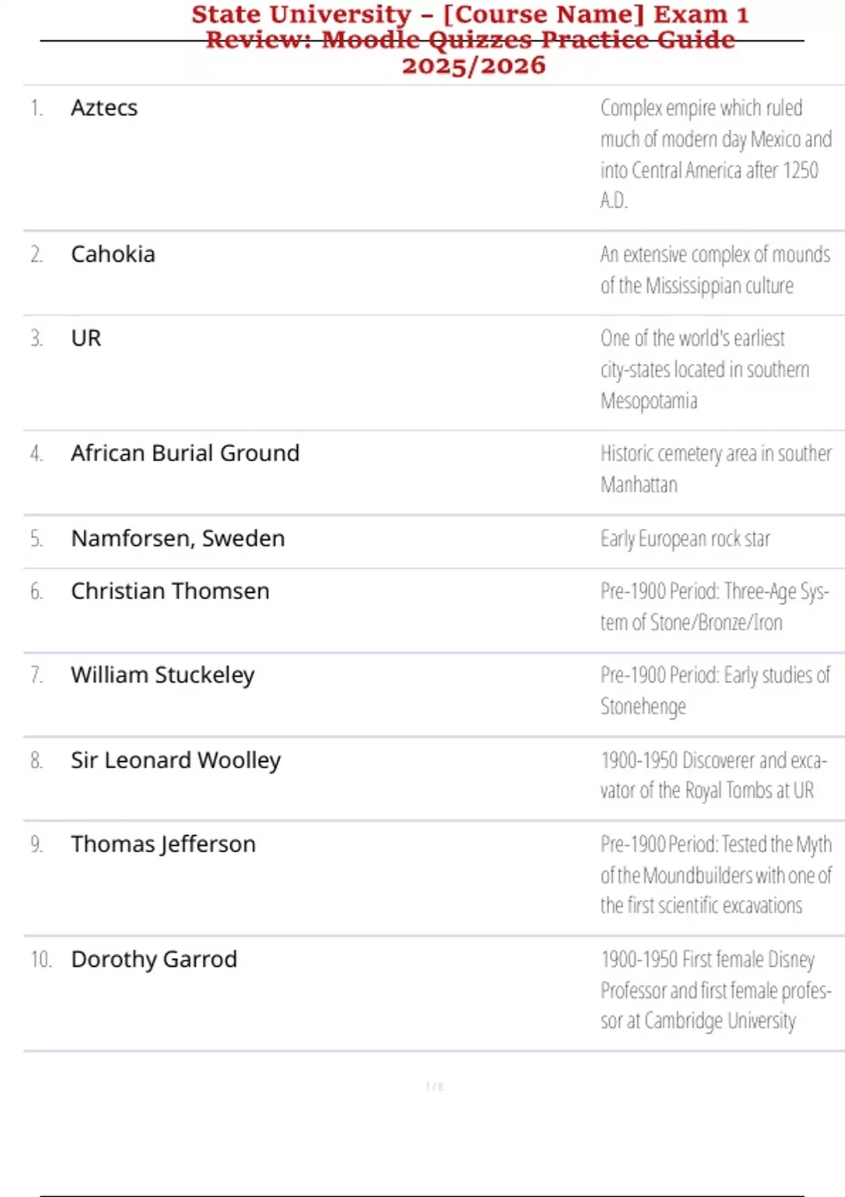Select the Mississippian culture mounds definition

pos(715,270)
